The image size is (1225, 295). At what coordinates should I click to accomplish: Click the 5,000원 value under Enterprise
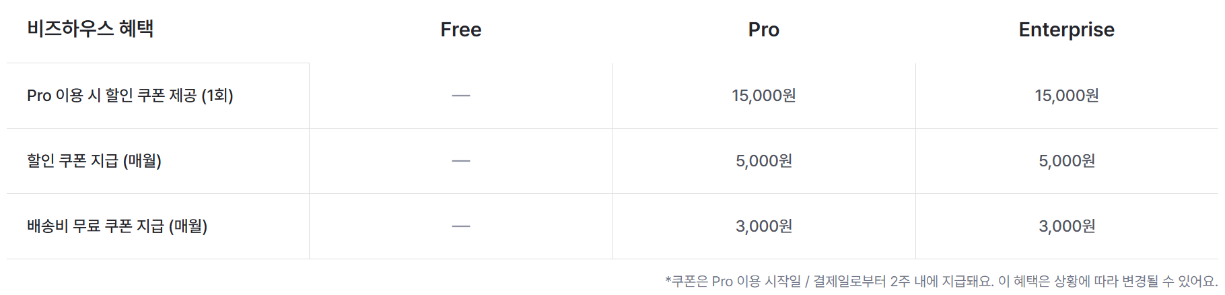tap(1067, 161)
